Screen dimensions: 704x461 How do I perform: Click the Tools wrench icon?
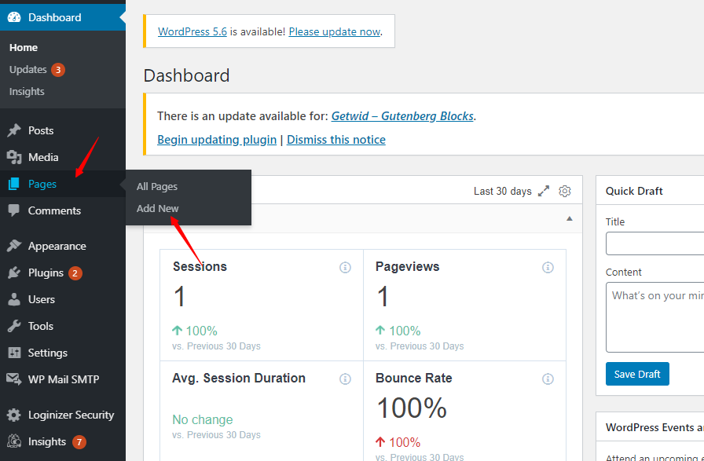(14, 326)
